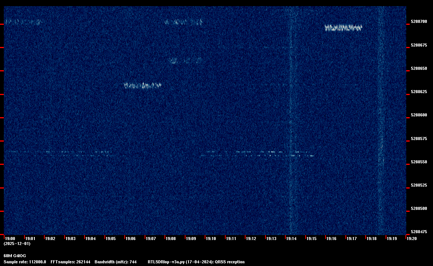This screenshot has width=433, height=266.
Task: Select the 5288500 frequency label
Action: coord(419,208)
